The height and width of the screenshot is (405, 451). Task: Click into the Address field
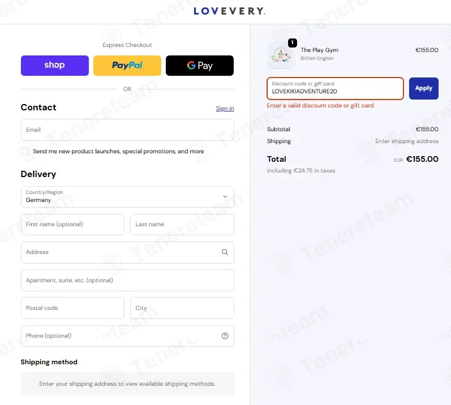click(127, 252)
